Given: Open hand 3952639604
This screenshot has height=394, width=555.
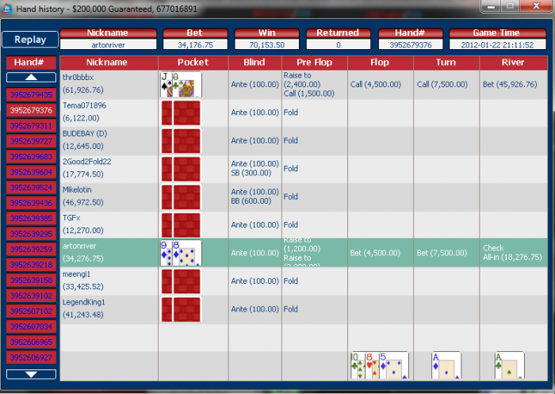Looking at the screenshot, I should (x=31, y=172).
